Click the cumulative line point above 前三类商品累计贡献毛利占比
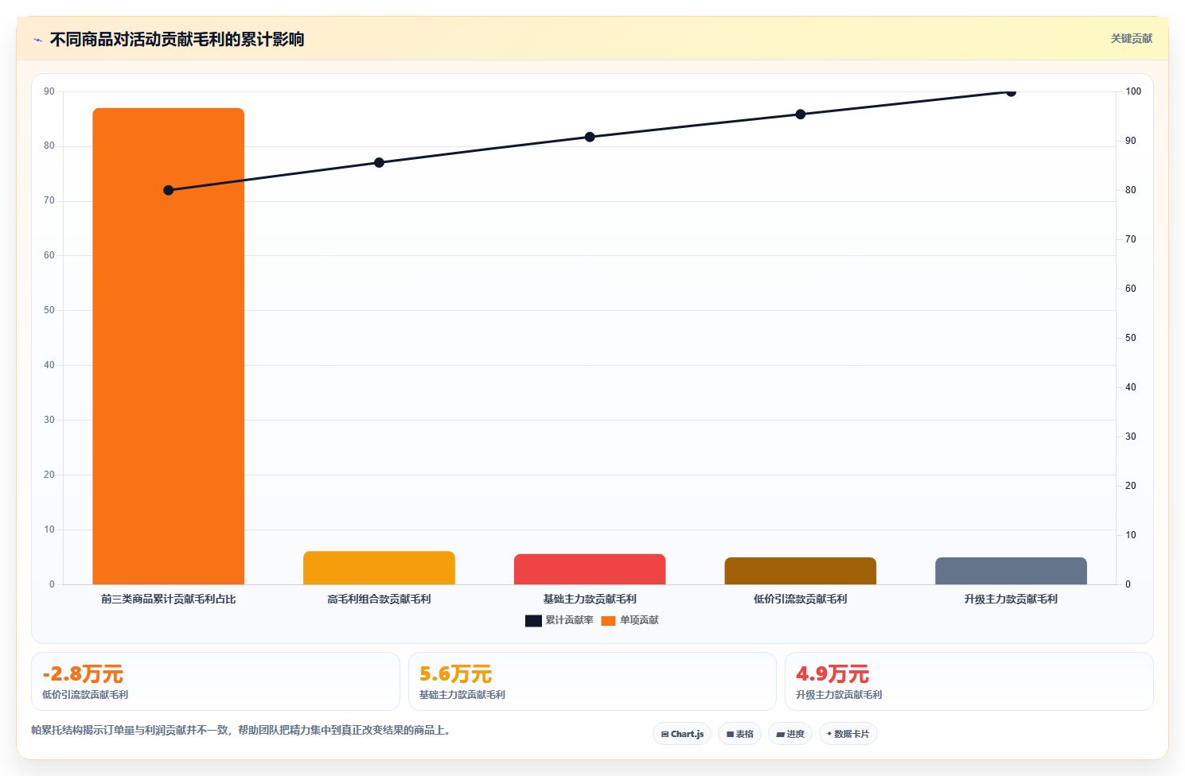 pyautogui.click(x=169, y=190)
